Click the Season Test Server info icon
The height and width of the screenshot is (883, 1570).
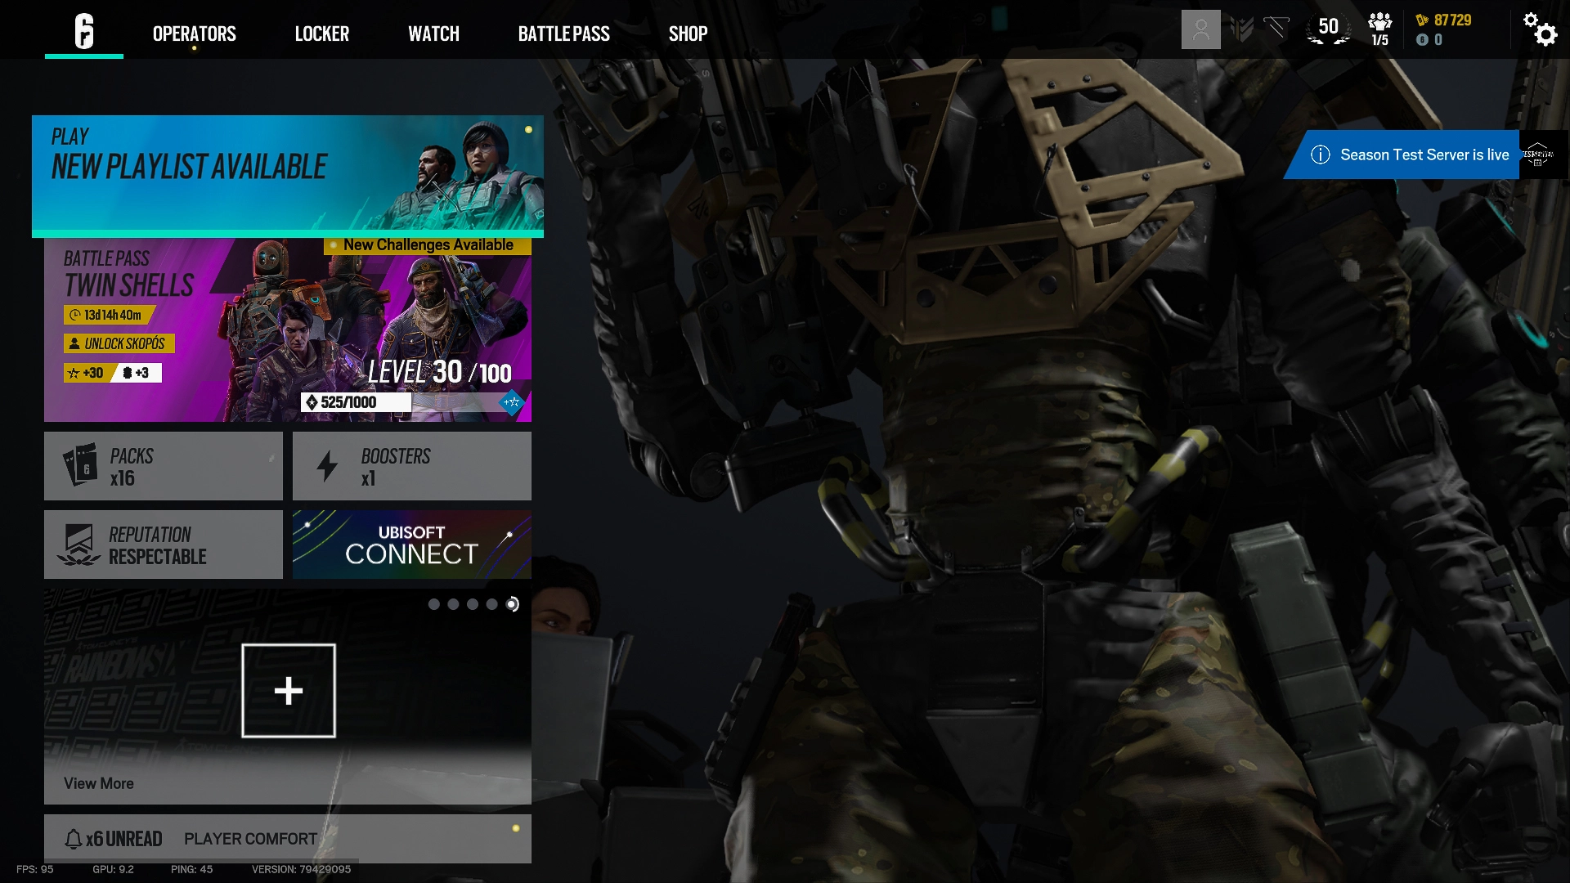(x=1320, y=155)
